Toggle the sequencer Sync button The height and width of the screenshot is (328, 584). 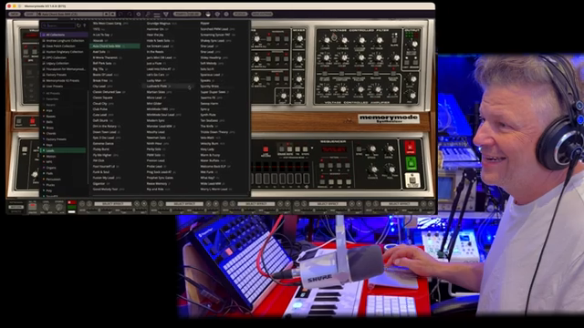click(359, 149)
